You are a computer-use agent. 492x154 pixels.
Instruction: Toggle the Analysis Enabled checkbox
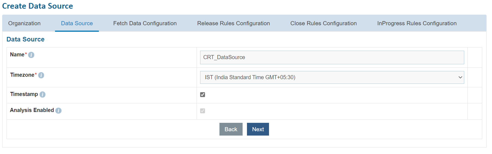(203, 111)
